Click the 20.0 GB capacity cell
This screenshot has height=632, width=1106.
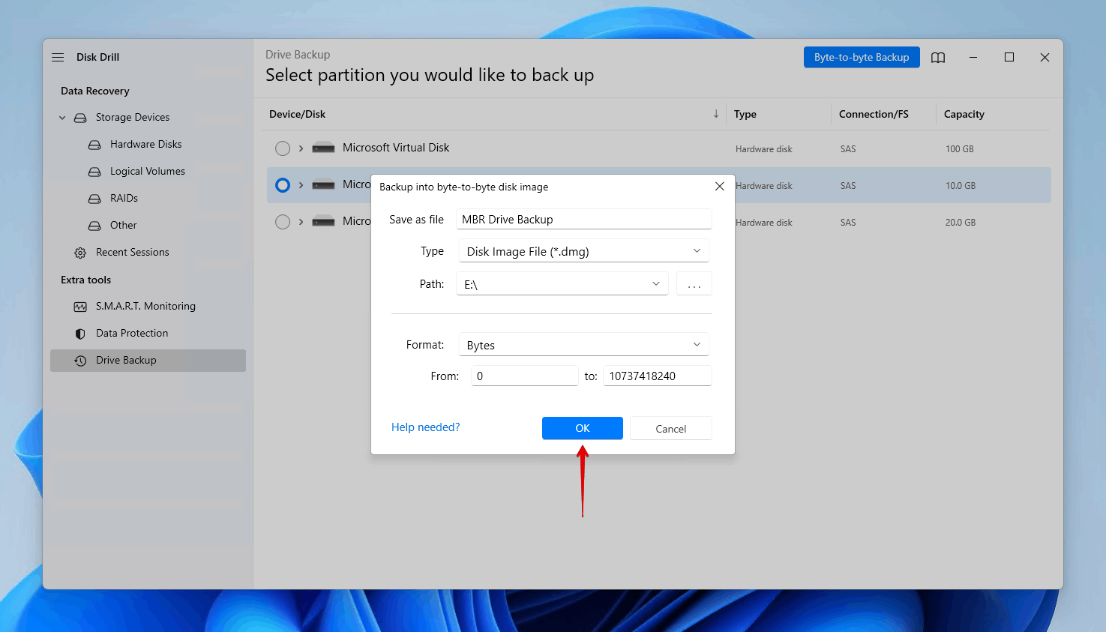tap(960, 223)
